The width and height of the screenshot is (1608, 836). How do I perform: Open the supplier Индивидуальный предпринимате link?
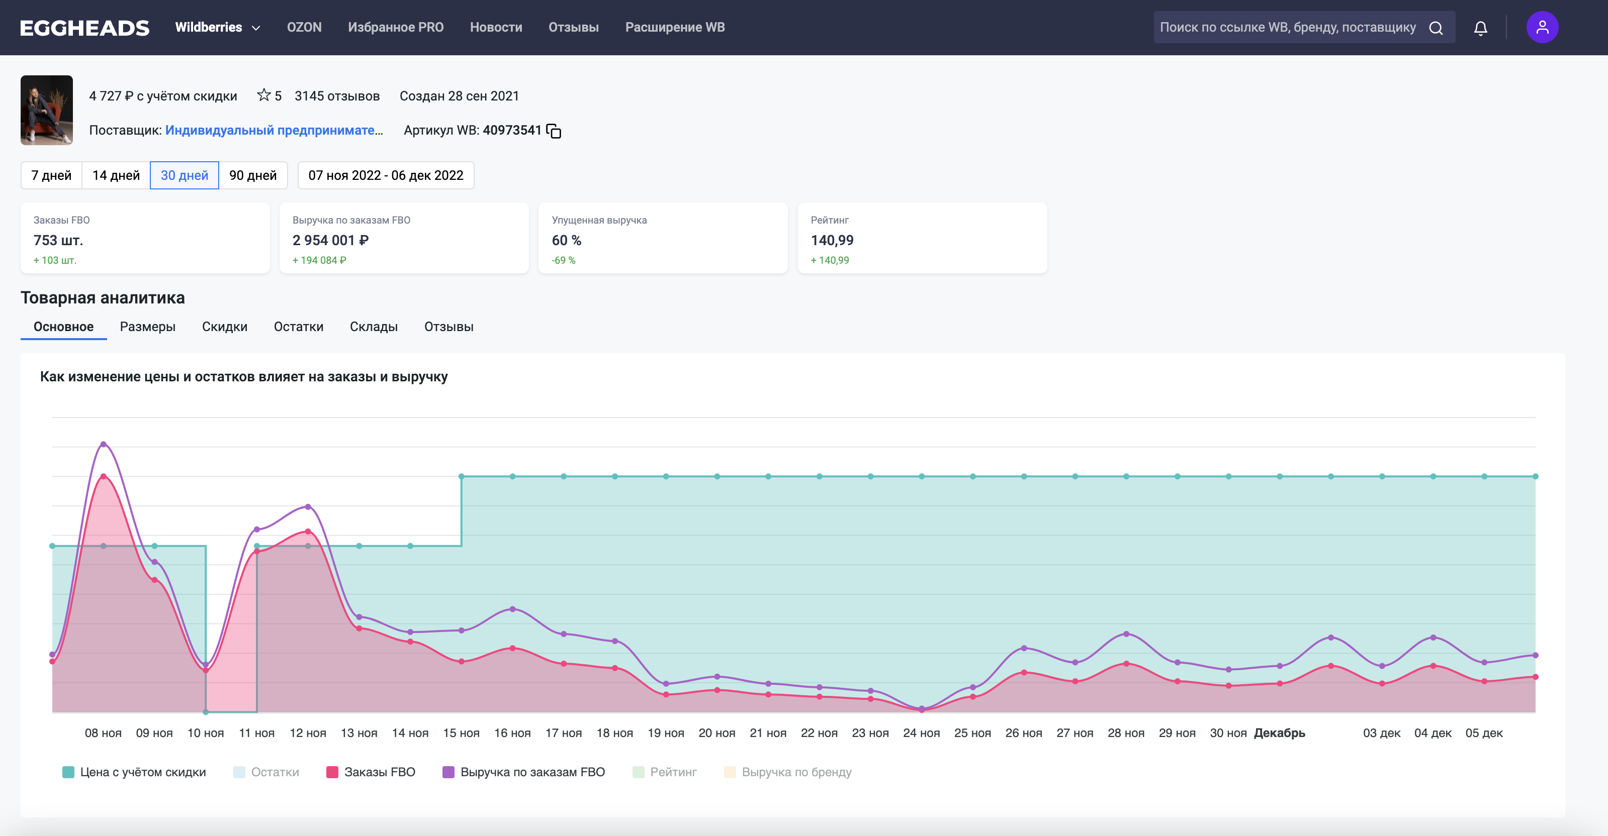coord(274,131)
